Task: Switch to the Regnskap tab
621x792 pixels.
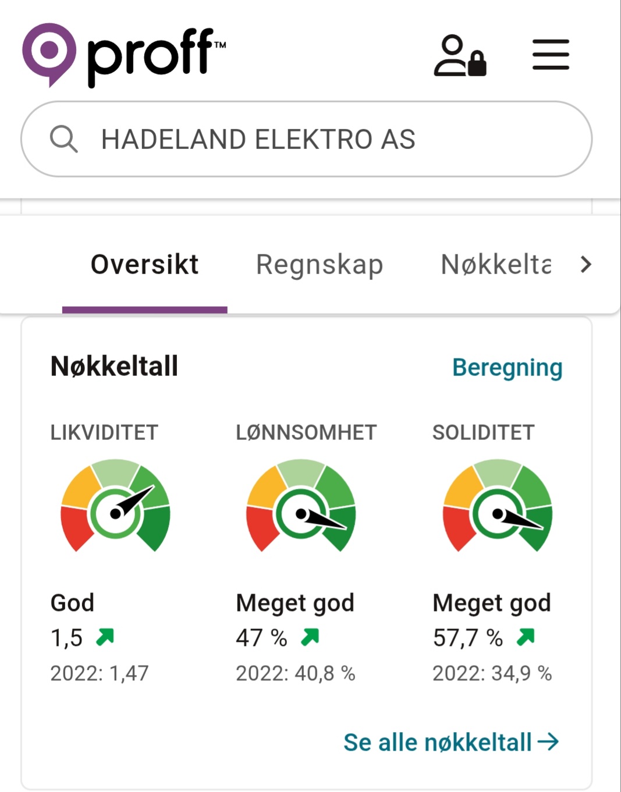Action: pos(320,265)
